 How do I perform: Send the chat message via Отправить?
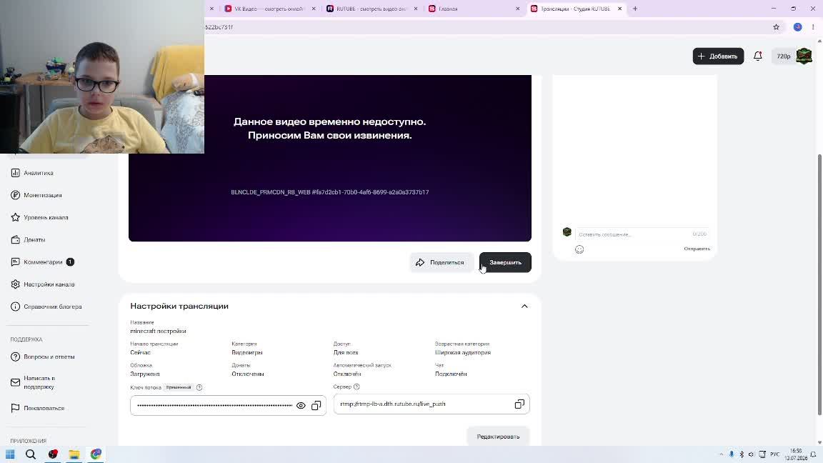697,249
